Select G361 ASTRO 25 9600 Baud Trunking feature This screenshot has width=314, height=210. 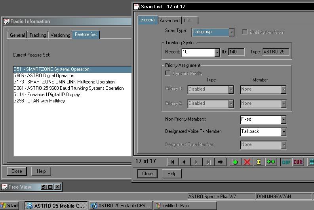[72, 88]
